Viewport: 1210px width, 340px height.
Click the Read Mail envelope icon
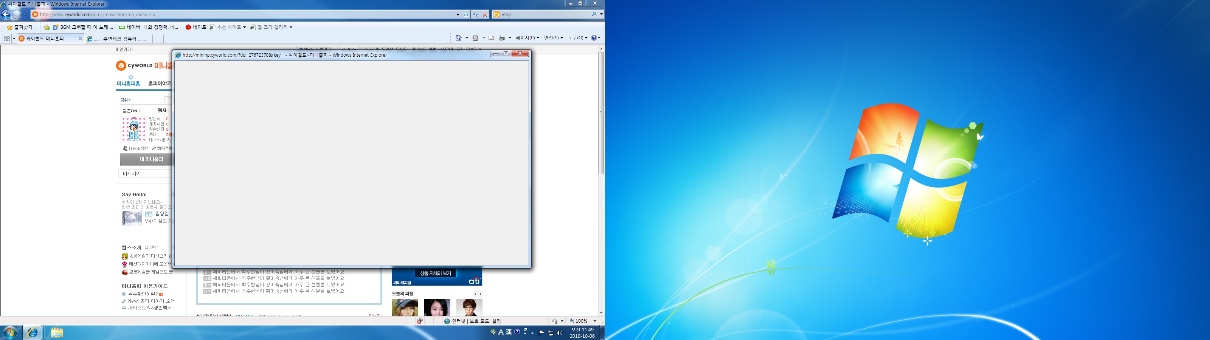pyautogui.click(x=491, y=37)
